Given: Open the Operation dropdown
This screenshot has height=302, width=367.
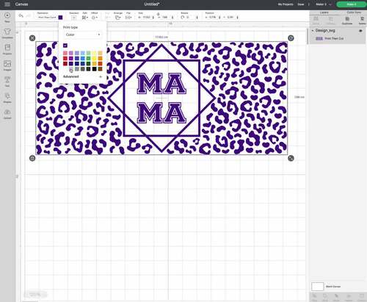Looking at the screenshot, I should click(x=47, y=18).
